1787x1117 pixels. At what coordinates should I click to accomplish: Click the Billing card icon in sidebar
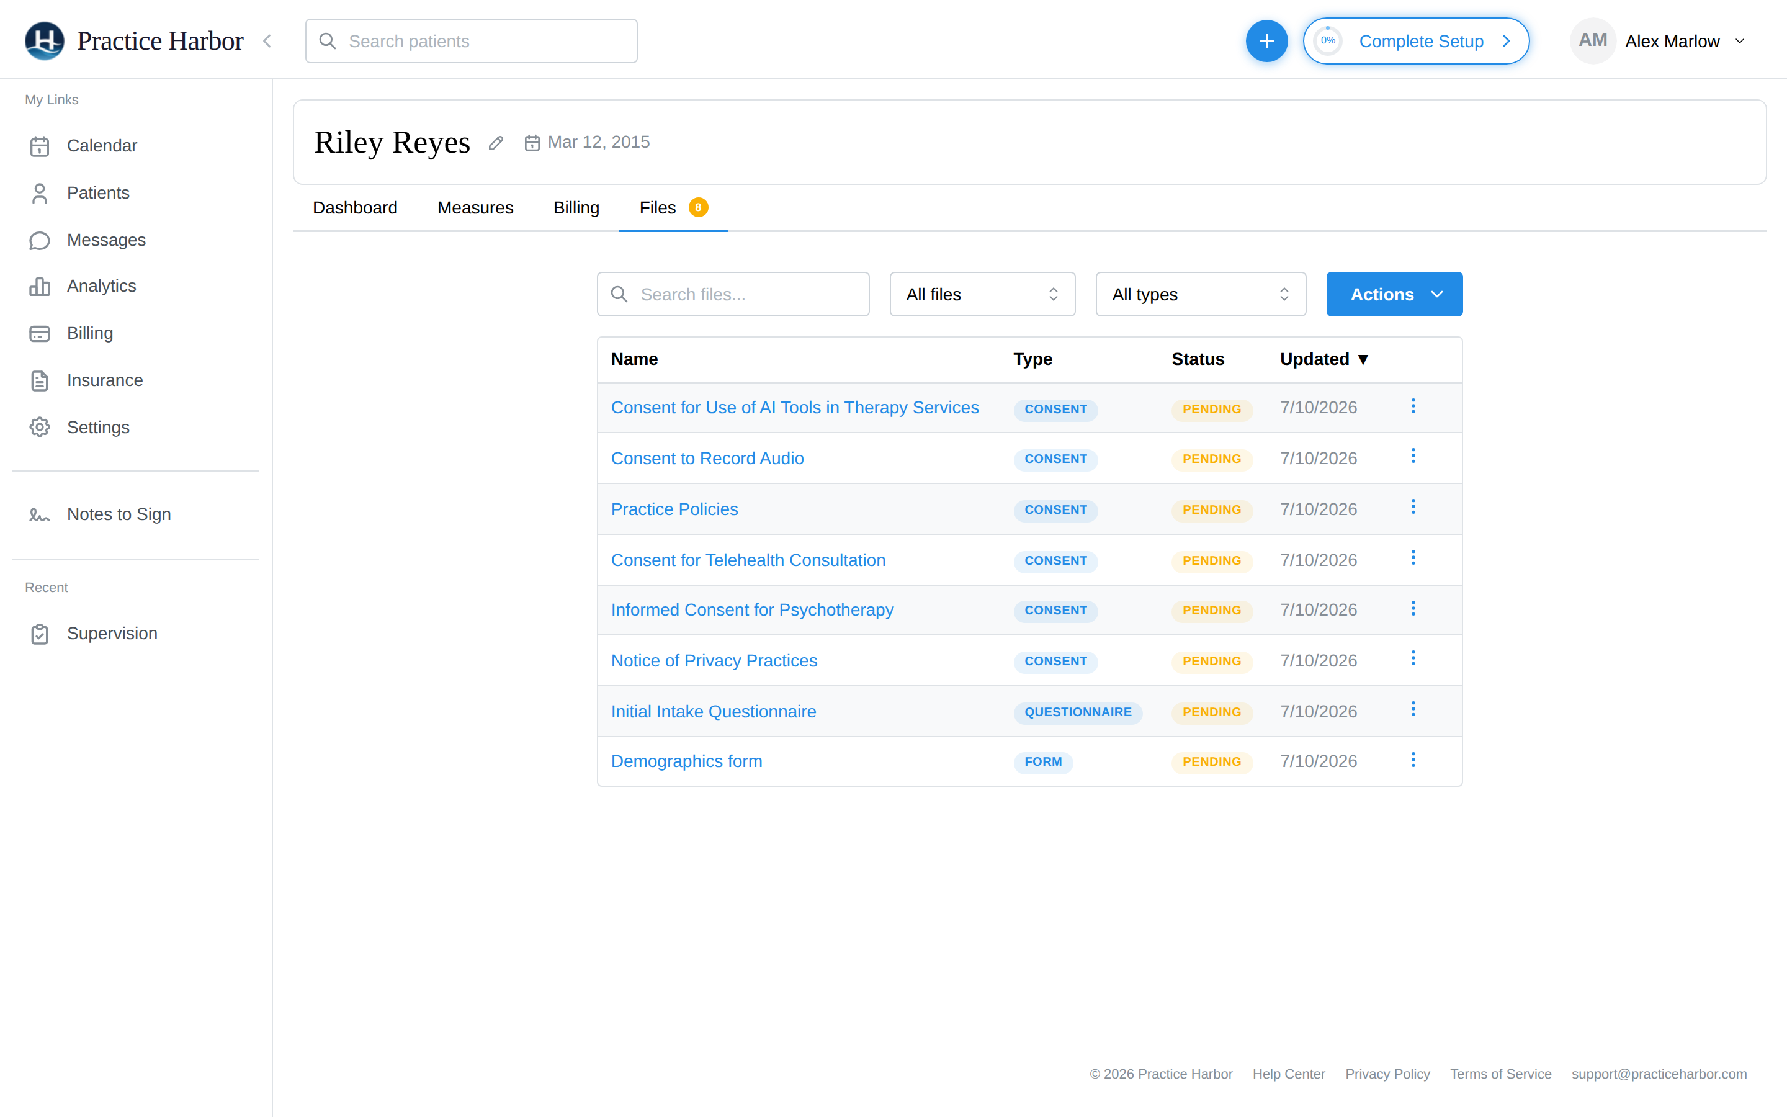40,334
